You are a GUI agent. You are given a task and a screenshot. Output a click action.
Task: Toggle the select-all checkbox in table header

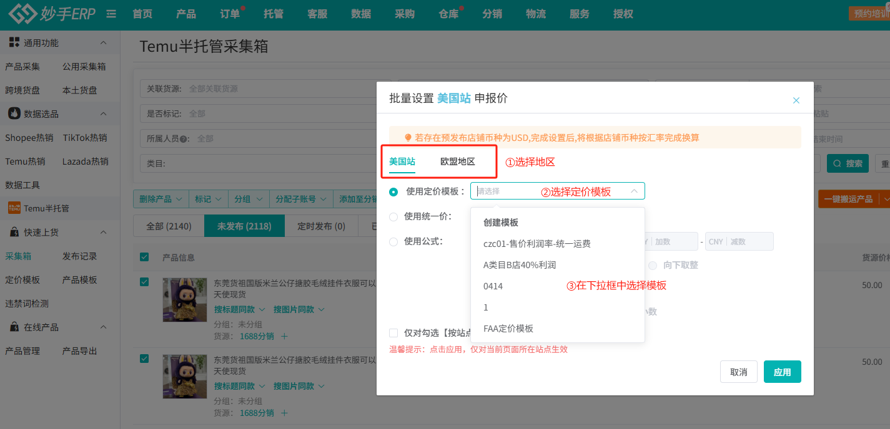tap(144, 257)
